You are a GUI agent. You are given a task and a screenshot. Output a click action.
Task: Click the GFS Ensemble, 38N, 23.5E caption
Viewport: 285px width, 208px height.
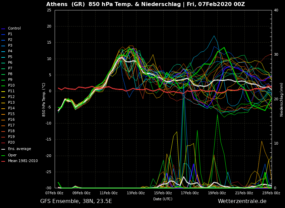coord(76,201)
